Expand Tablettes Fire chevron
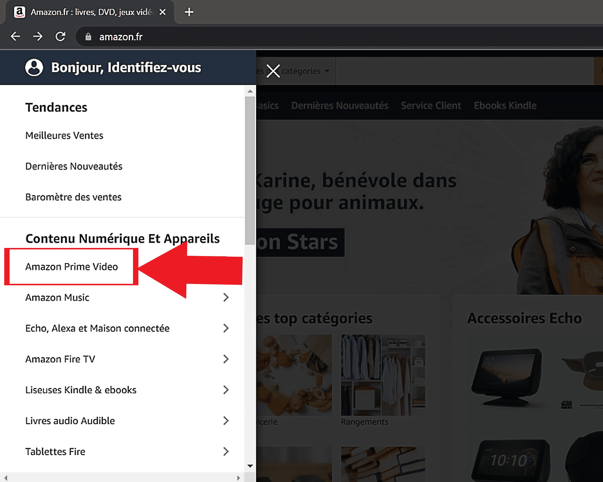 point(226,452)
